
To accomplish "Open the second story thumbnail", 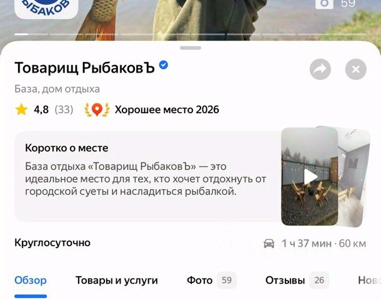I will 354,176.
